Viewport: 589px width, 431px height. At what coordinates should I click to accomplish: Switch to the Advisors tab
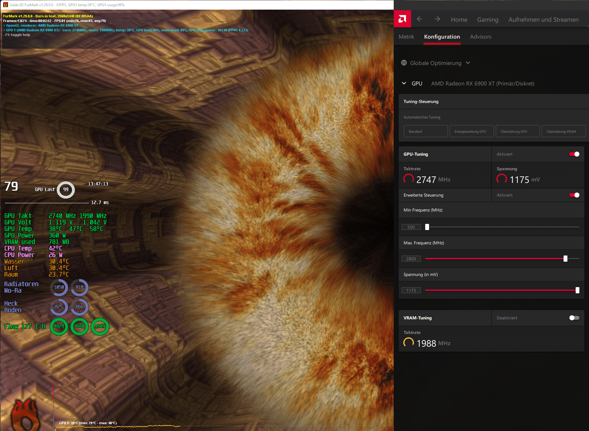[x=480, y=37]
